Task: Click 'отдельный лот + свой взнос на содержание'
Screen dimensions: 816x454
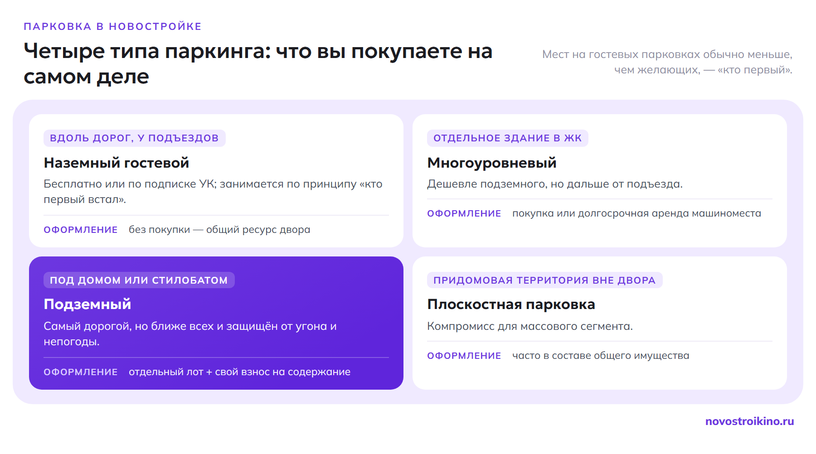Action: (x=239, y=372)
